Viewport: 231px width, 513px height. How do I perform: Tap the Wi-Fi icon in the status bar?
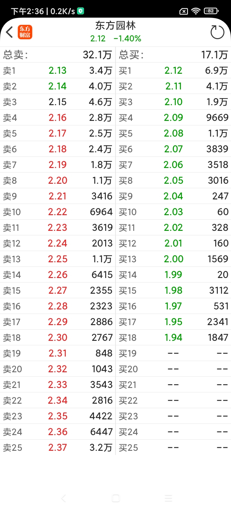point(196,11)
